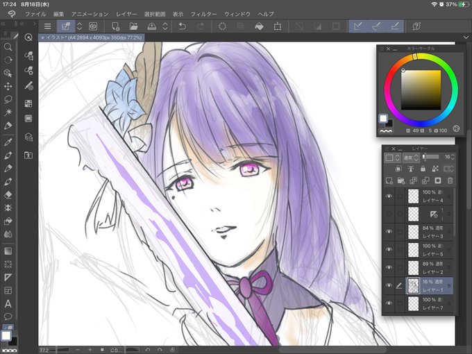This screenshot has height=354, width=472.
Task: Hide layer レイヤー 3 with eye icon
Action: pos(389,231)
